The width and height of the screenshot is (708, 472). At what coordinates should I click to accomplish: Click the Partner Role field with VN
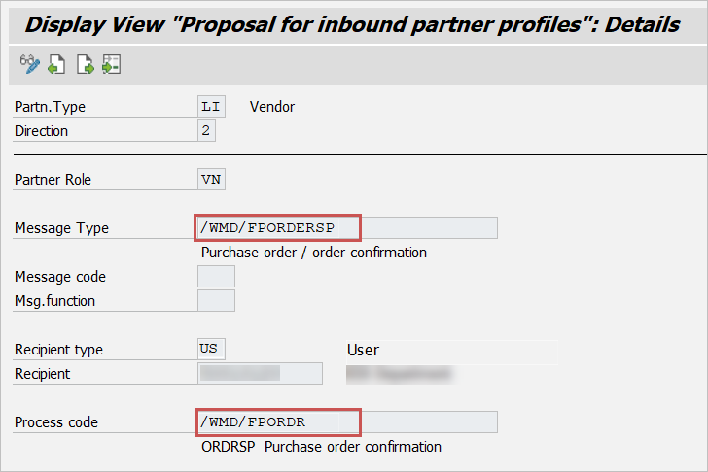210,180
